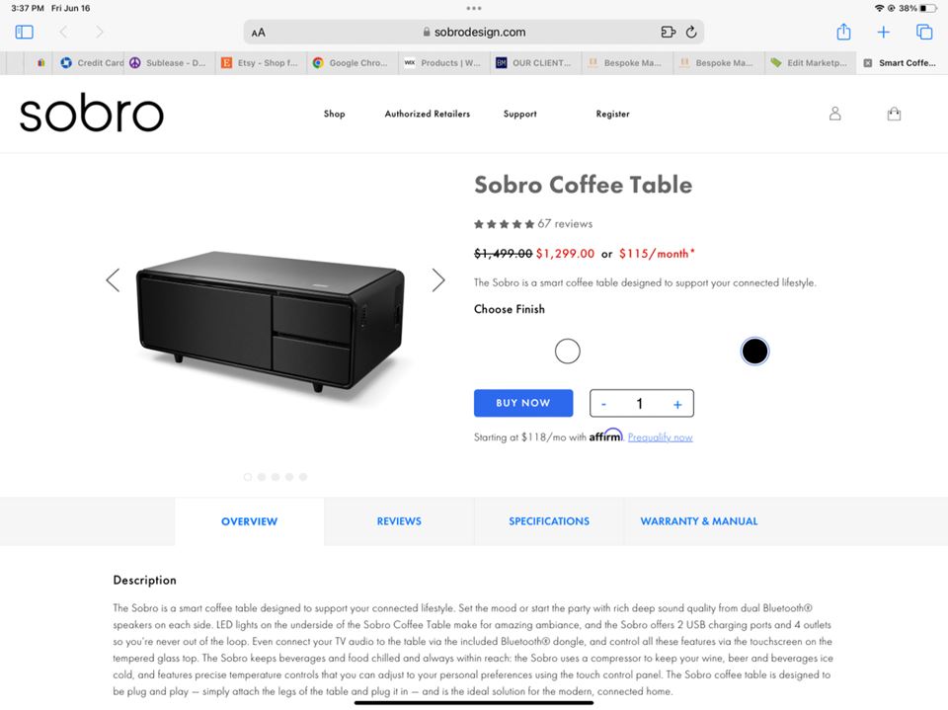This screenshot has height=710, width=948.
Task: Tap the Share icon in Safari toolbar
Action: pyautogui.click(x=843, y=32)
